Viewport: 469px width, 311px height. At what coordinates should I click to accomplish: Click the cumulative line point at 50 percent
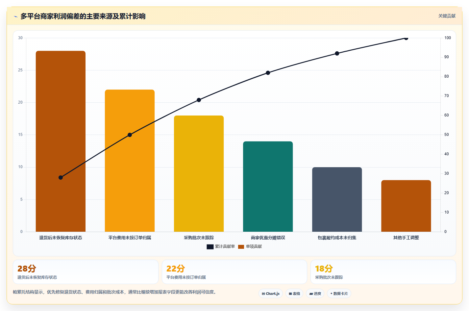tap(130, 135)
